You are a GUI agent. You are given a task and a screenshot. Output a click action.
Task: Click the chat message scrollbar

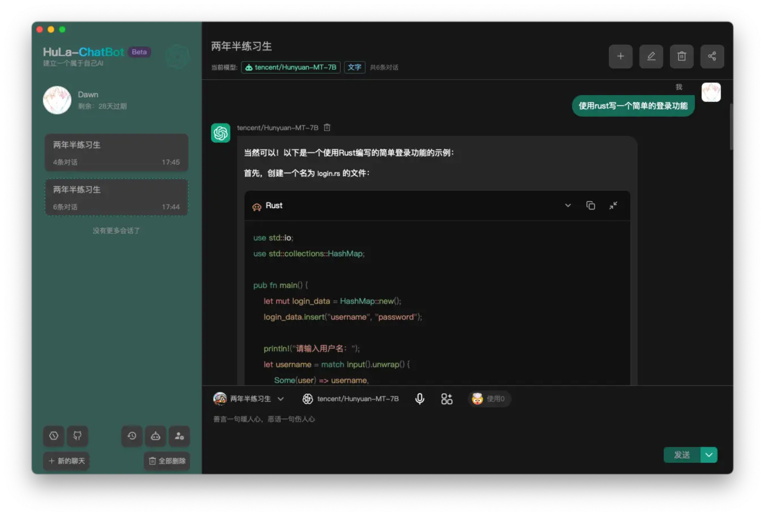(731, 127)
